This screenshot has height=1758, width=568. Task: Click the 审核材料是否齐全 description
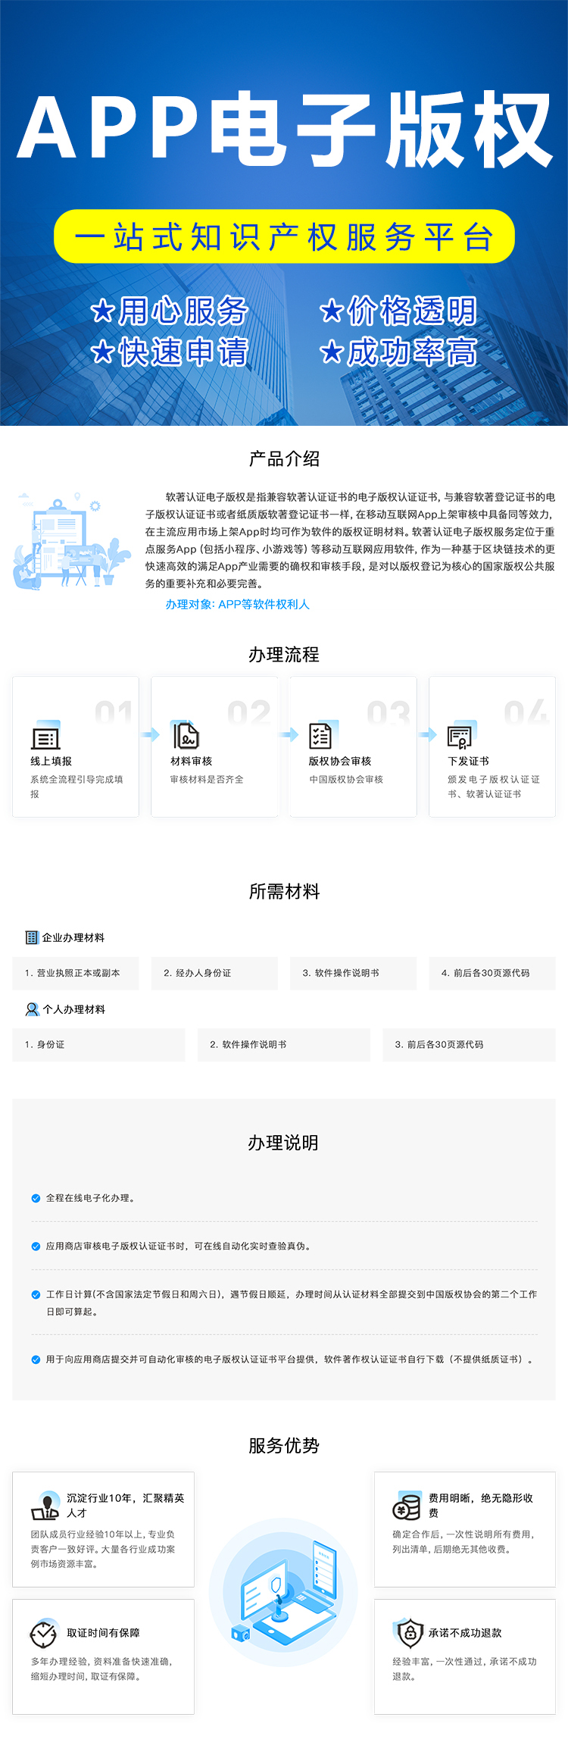[x=207, y=779]
